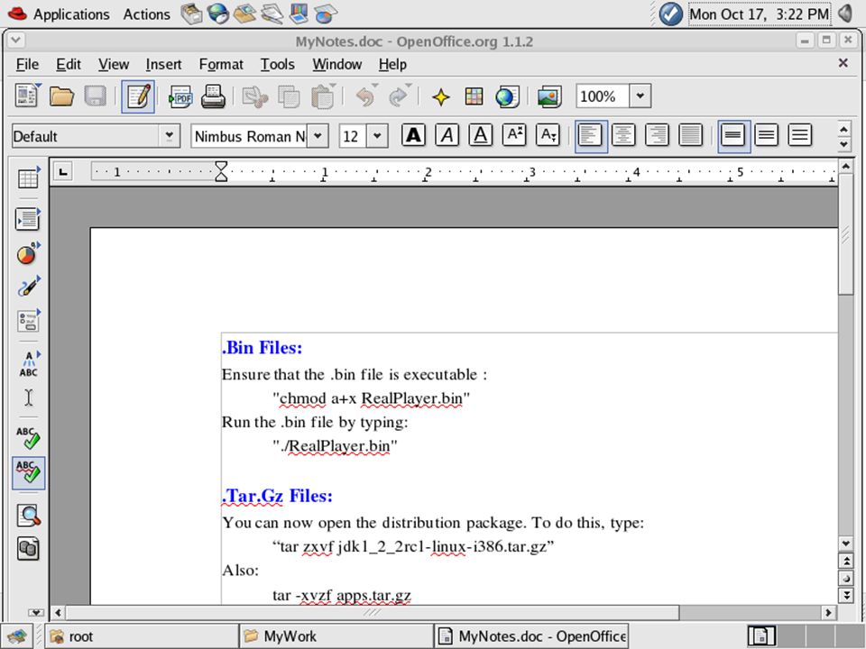Show the Draw Functions icon
This screenshot has height=649, width=866.
(x=28, y=288)
